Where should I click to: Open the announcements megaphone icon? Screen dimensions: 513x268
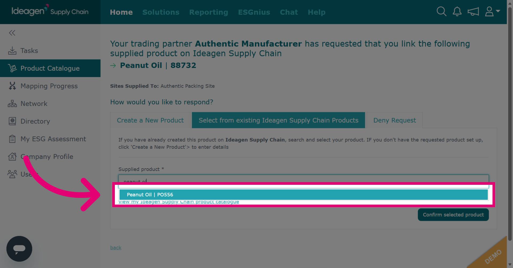point(473,11)
